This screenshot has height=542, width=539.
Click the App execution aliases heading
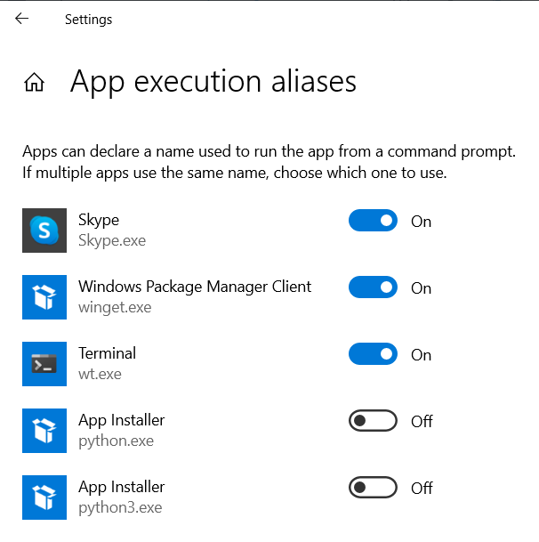point(213,82)
